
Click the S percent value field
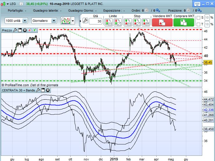pos(207,17)
